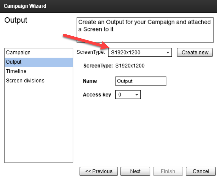Click the greyed-out Finish button
217x178 pixels.
click(168, 171)
